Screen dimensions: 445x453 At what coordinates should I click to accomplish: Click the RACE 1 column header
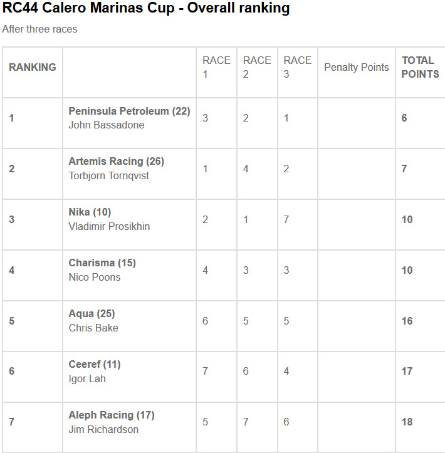click(x=216, y=67)
